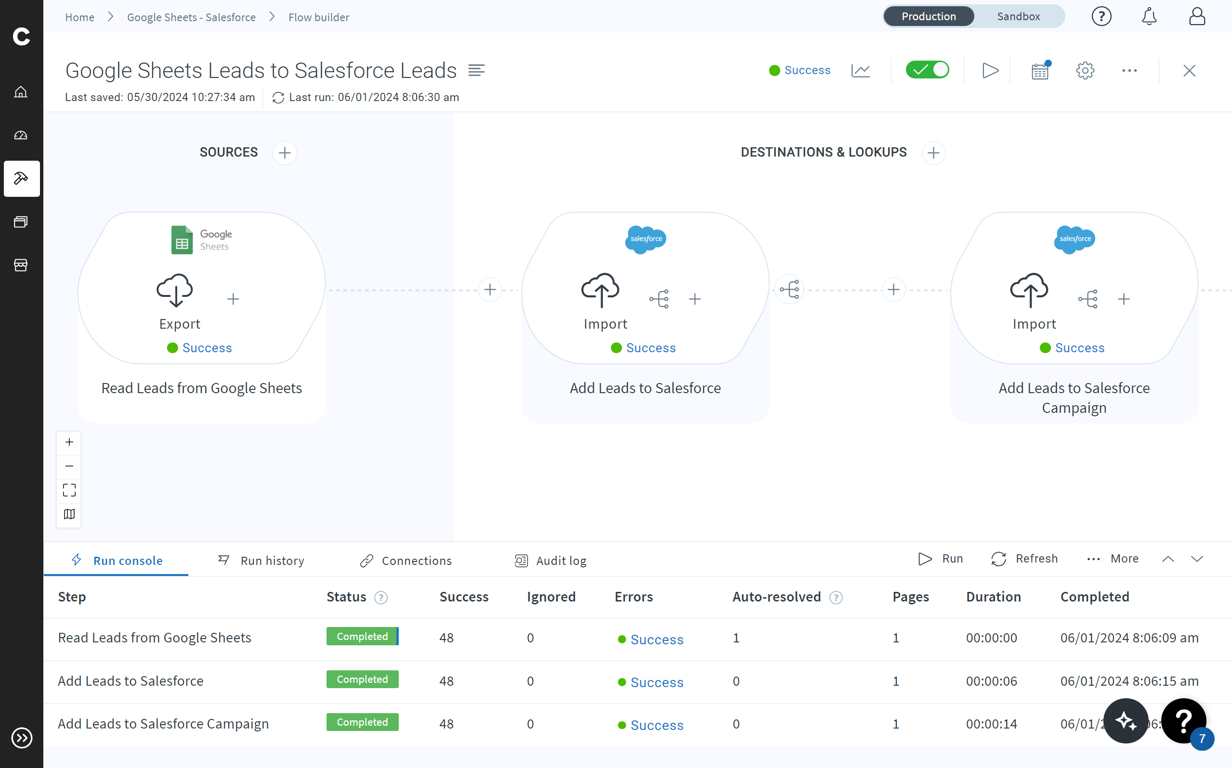Close the flow builder
This screenshot has height=768, width=1232.
(x=1189, y=70)
